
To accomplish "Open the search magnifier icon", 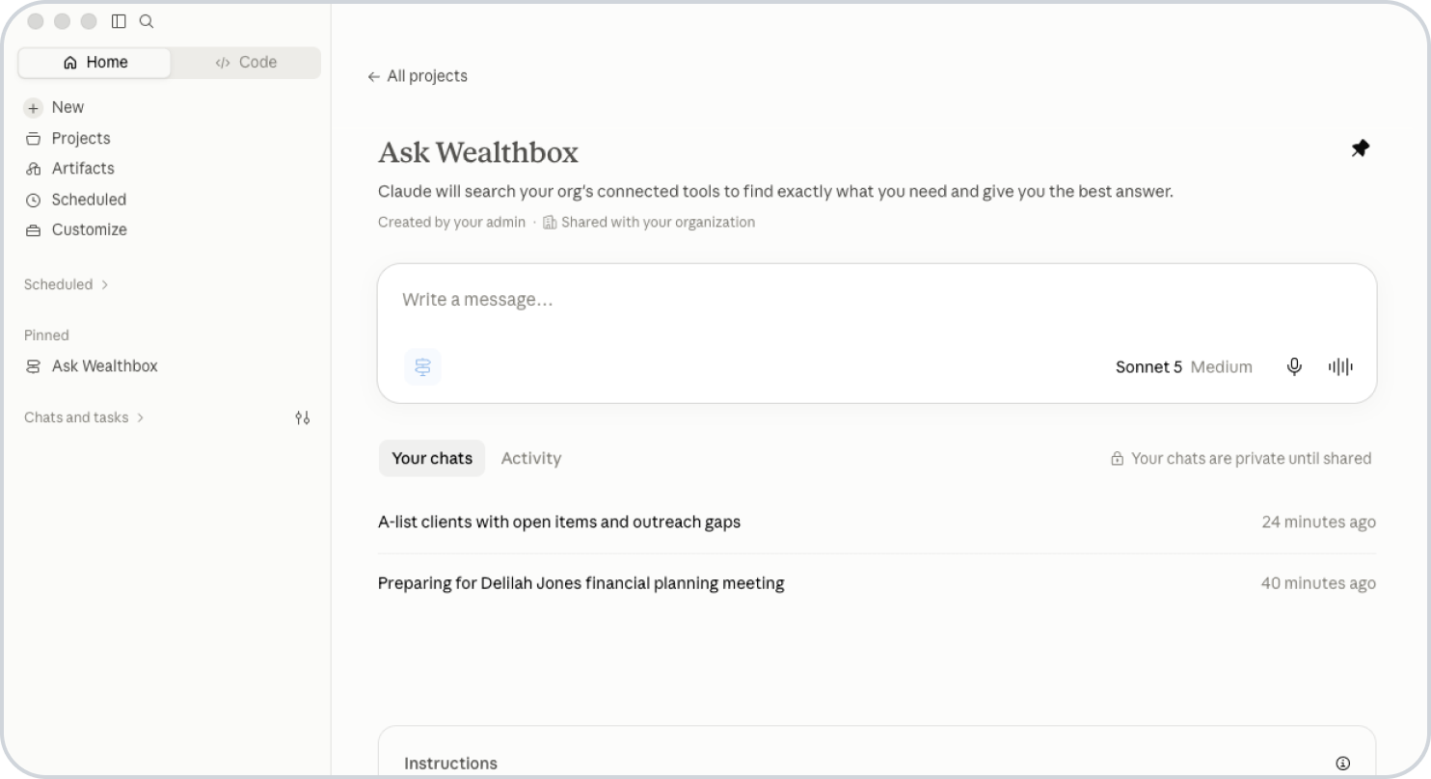I will coord(147,21).
